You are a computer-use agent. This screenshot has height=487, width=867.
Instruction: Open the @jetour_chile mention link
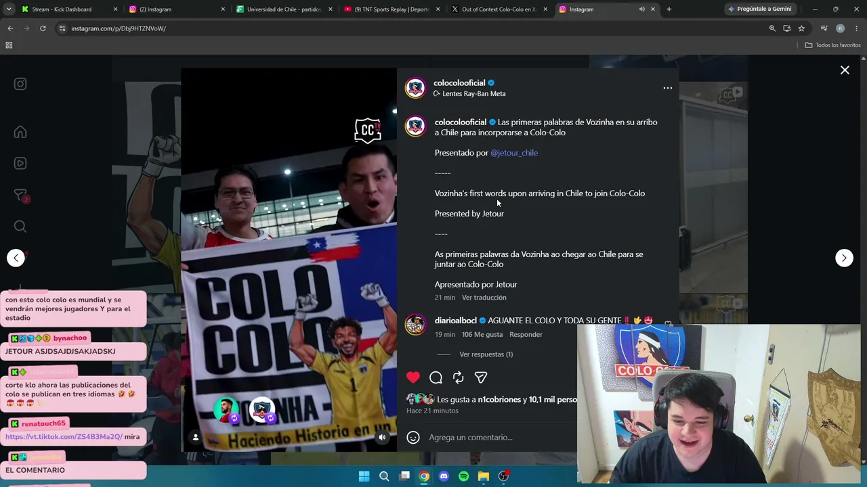[x=514, y=153]
